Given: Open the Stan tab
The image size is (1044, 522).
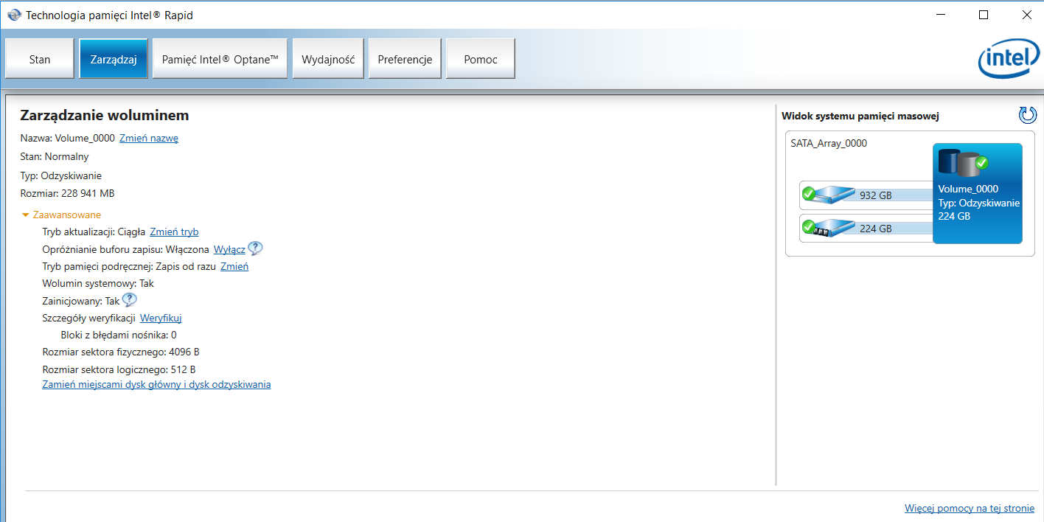Looking at the screenshot, I should point(40,59).
